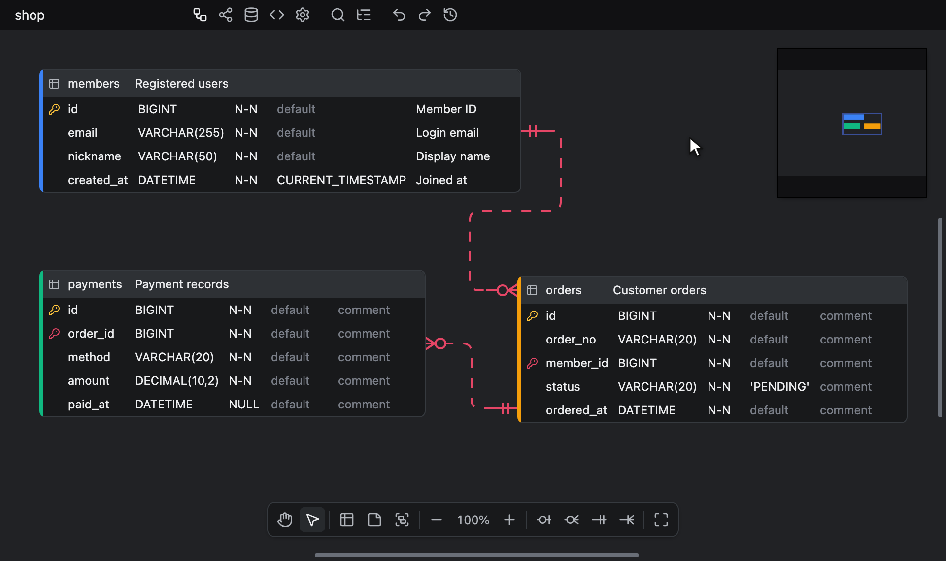
Task: Toggle primary key icon on orders id
Action: pos(532,316)
